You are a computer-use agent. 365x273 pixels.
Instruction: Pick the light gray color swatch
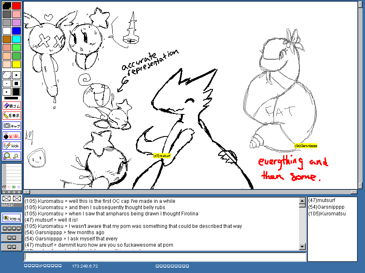pos(7,23)
